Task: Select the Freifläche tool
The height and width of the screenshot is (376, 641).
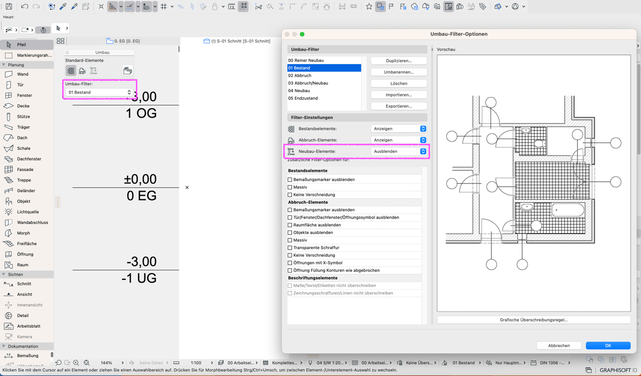Action: pyautogui.click(x=26, y=244)
